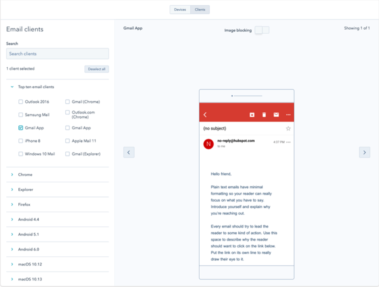The height and width of the screenshot is (287, 379).
Task: Click the '1 client selected' text
Action: click(x=20, y=68)
